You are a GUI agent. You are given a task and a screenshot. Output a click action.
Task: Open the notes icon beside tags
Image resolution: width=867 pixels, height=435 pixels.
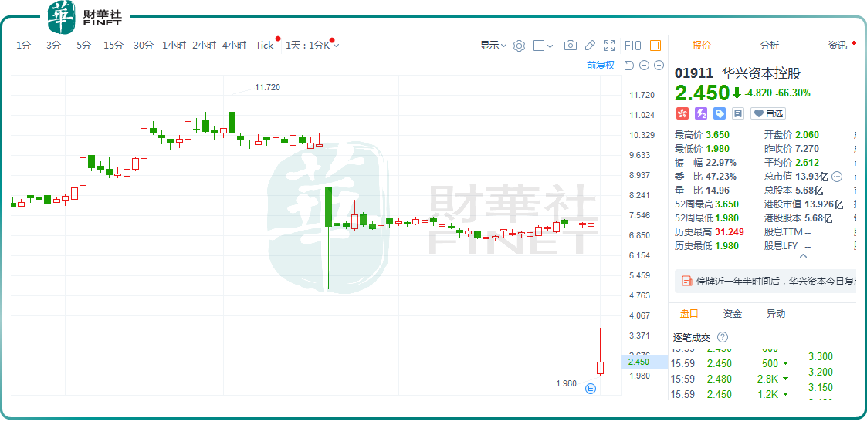(x=737, y=113)
